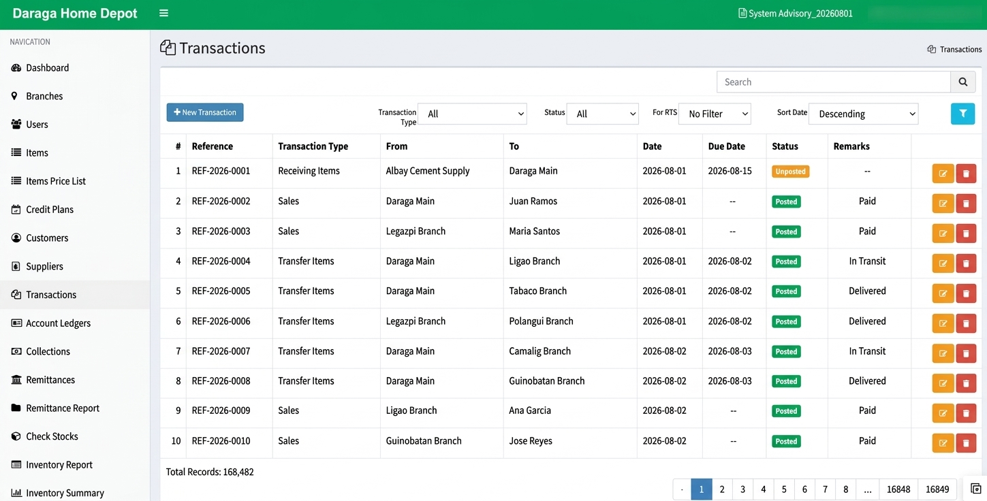Click the Unposted status badge
The height and width of the screenshot is (501, 987).
[790, 172]
